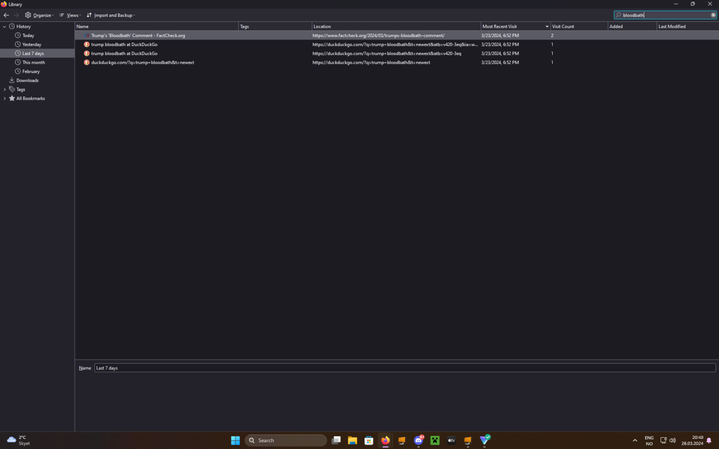Open Yesterday history folder
The image size is (719, 449).
(x=31, y=44)
